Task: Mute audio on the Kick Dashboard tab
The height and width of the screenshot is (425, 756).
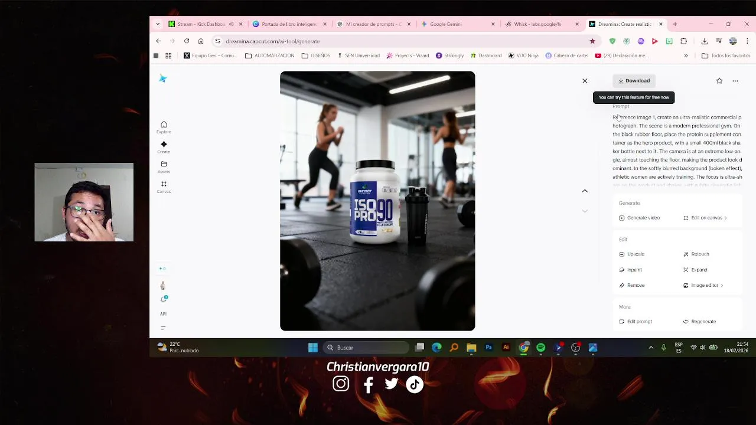Action: 231,24
